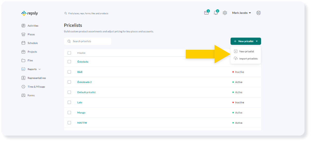This screenshot has height=142, width=311.
Task: Open the Activities sidebar icon
Action: 23,26
